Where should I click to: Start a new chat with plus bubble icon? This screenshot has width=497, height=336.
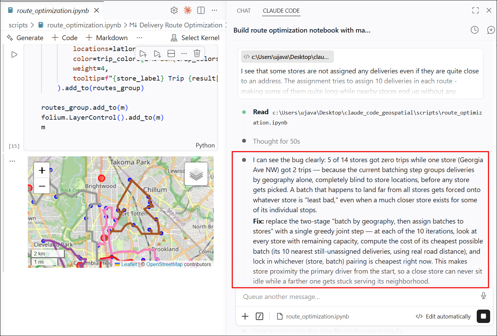[491, 30]
